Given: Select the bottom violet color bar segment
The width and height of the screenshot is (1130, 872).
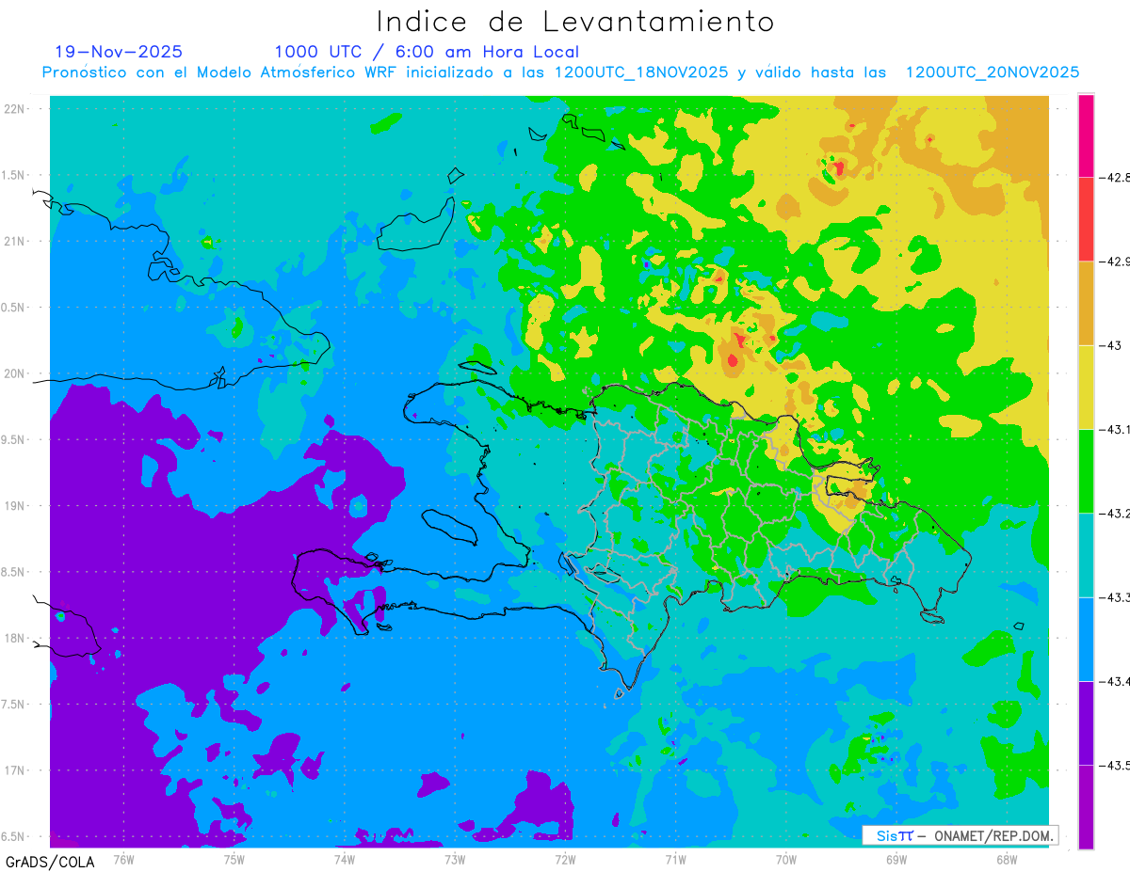Looking at the screenshot, I should point(1086,806).
